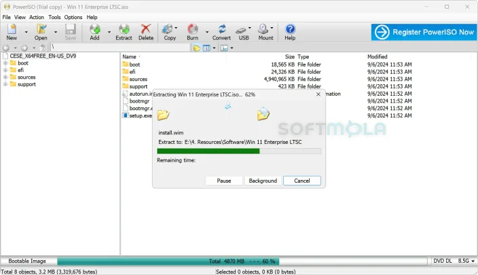Select the sources folder in tree
This screenshot has height=275, width=478.
[x=26, y=77]
